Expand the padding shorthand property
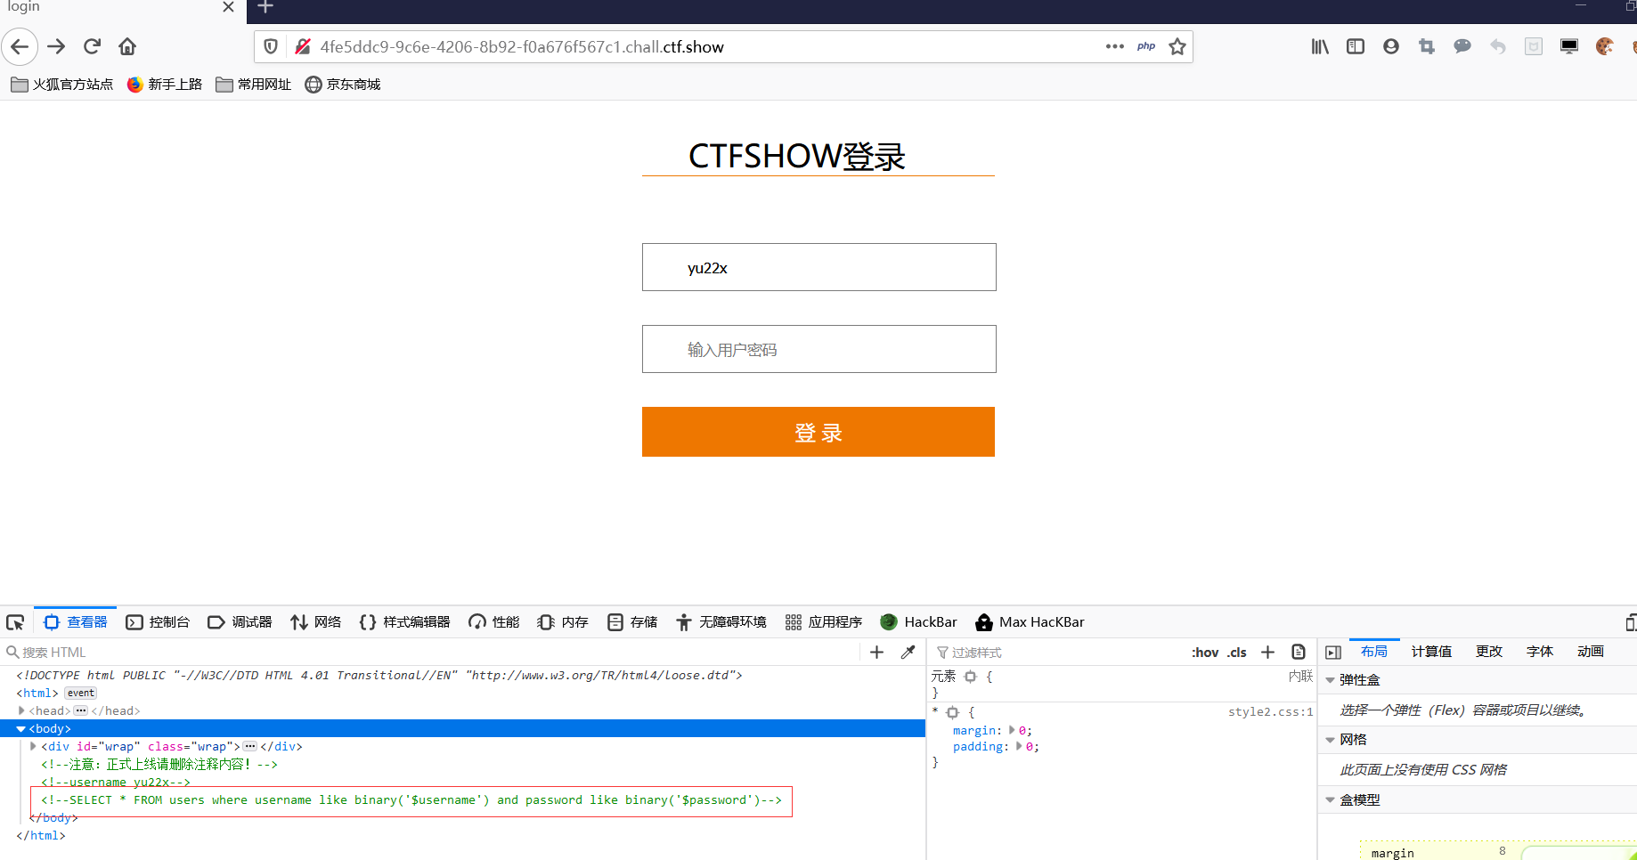1637x860 pixels. click(x=1019, y=746)
